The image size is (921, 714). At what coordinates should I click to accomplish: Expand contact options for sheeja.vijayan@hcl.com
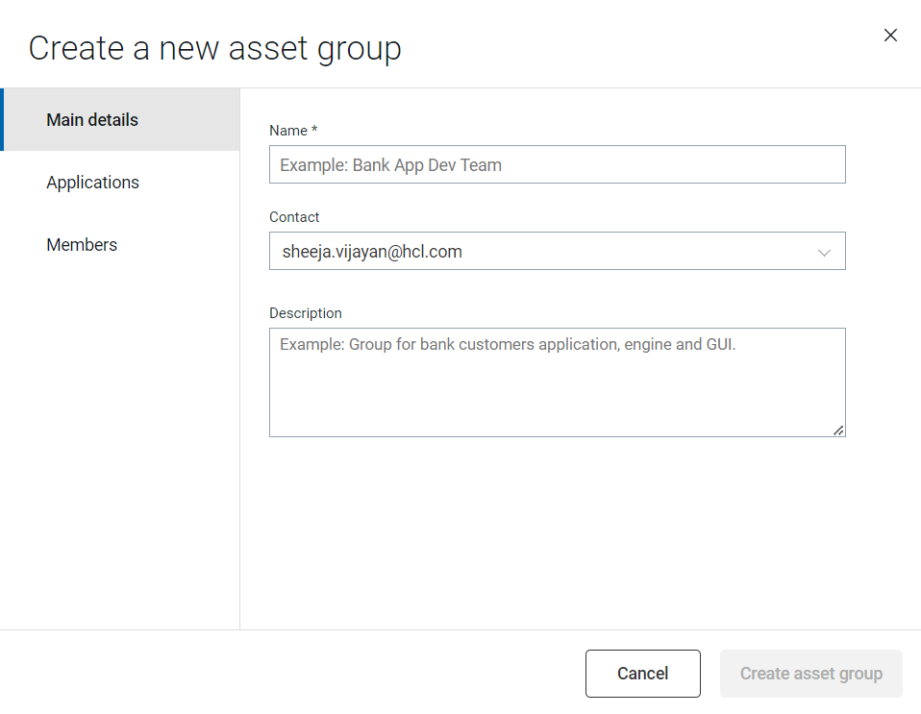pos(824,252)
